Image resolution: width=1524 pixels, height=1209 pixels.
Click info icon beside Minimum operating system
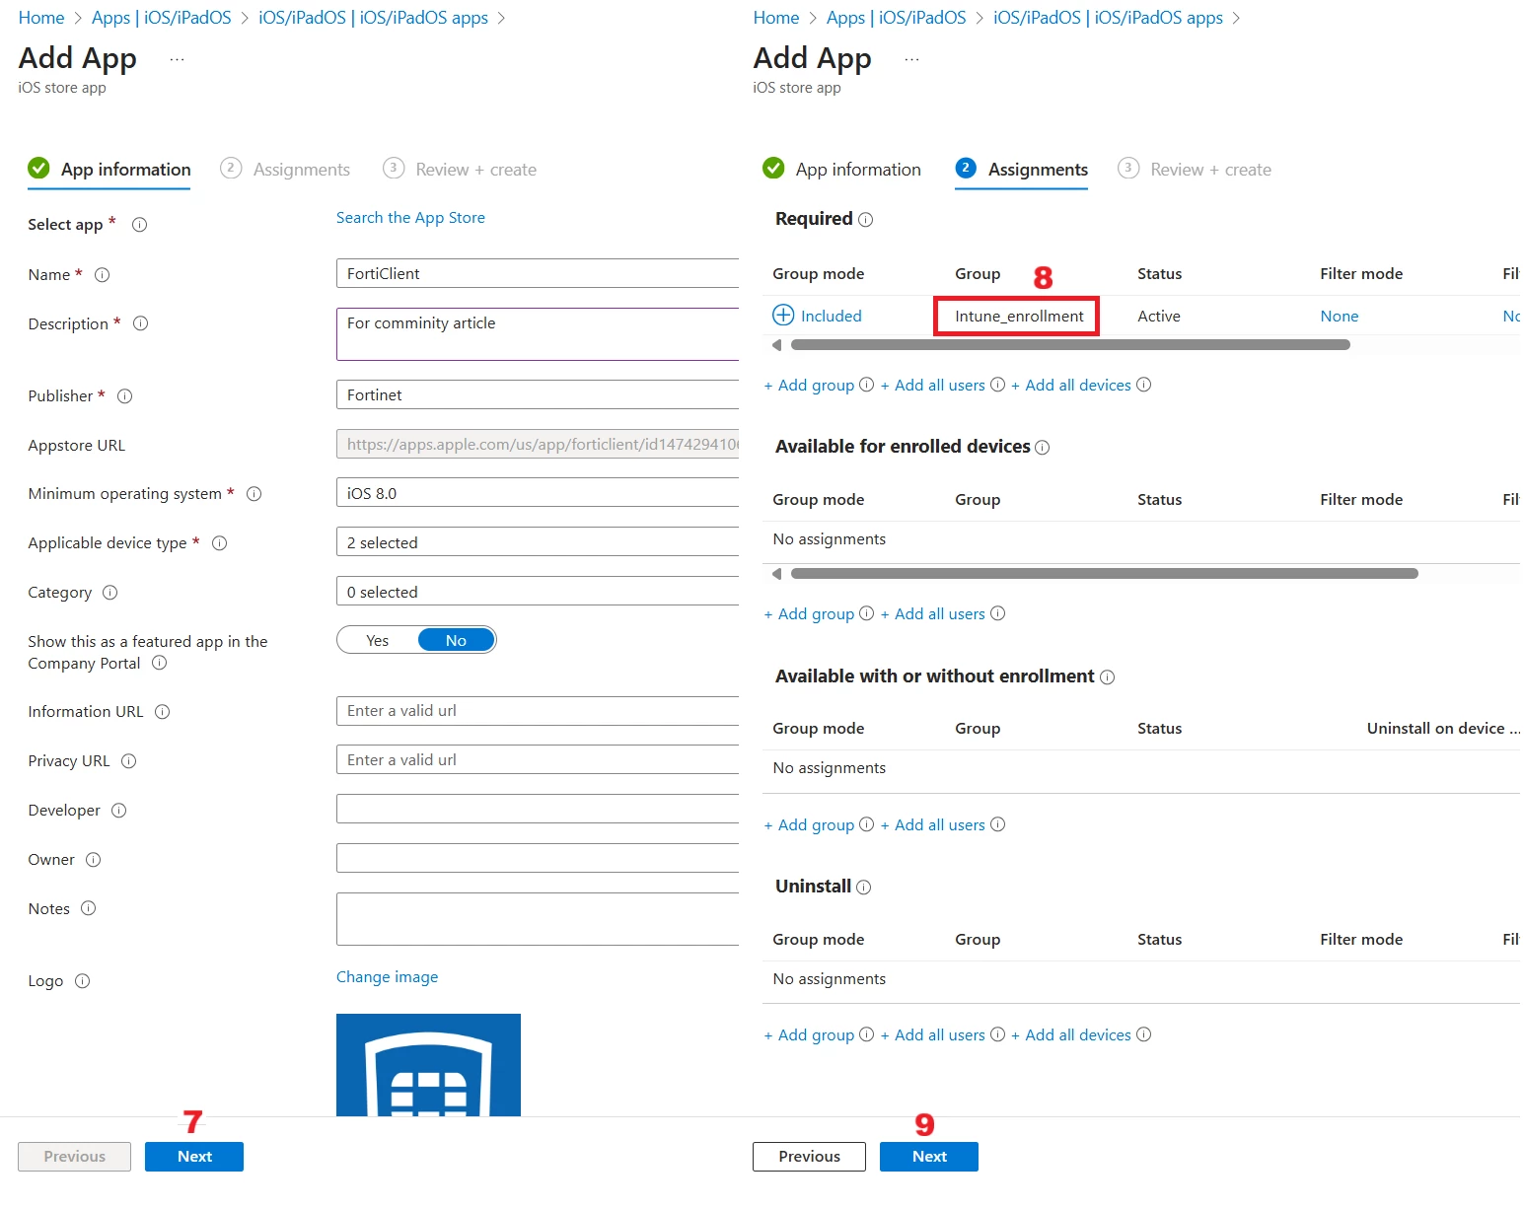254,494
